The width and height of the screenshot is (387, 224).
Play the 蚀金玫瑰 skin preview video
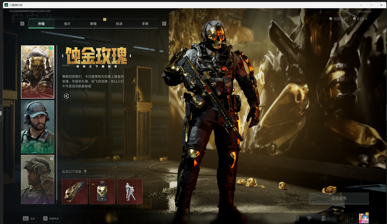[66, 96]
